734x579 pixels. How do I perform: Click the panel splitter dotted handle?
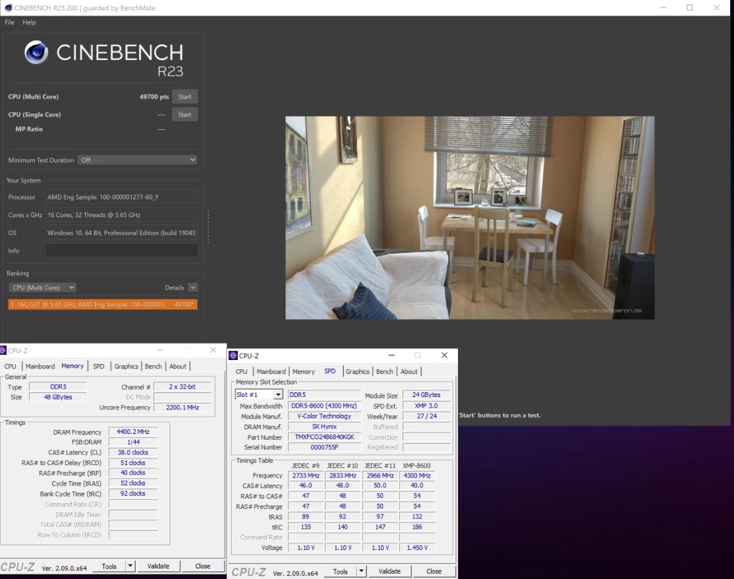(208, 227)
